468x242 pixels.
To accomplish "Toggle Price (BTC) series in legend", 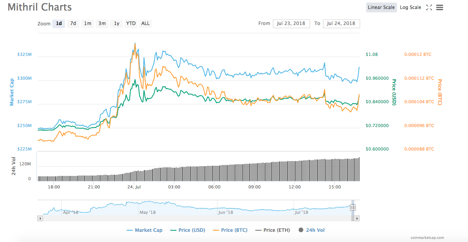I will pyautogui.click(x=230, y=230).
